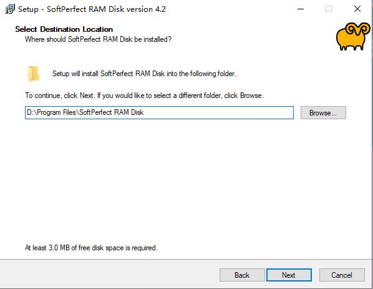Click the 'At least 3.0 MB' disk space note
This screenshot has height=289, width=373.
pos(91,248)
